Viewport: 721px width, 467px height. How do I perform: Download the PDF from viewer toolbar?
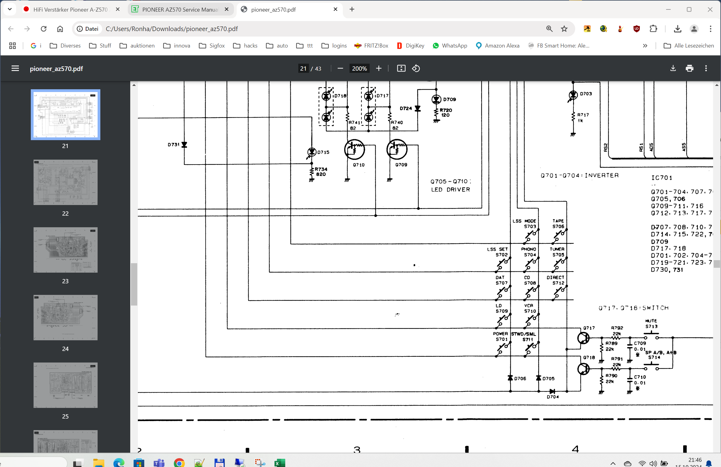pos(673,69)
